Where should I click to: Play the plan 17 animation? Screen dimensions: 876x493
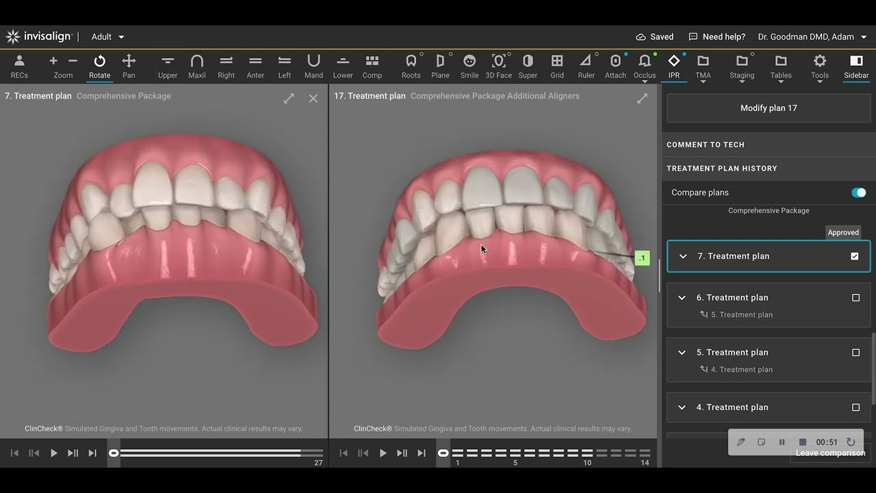pyautogui.click(x=383, y=453)
